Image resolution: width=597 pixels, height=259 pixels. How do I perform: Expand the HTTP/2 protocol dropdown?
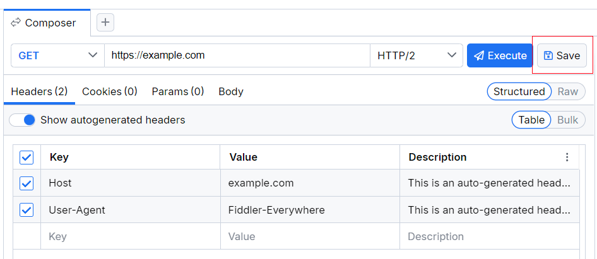coord(417,55)
